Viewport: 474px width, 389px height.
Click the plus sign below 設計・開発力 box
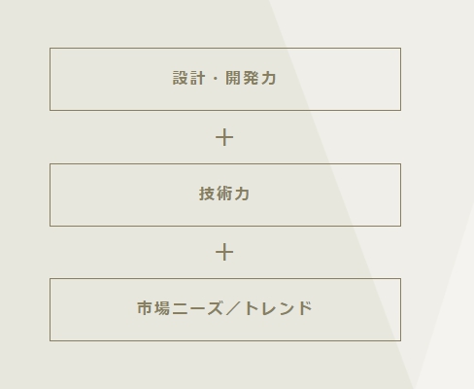tap(224, 137)
